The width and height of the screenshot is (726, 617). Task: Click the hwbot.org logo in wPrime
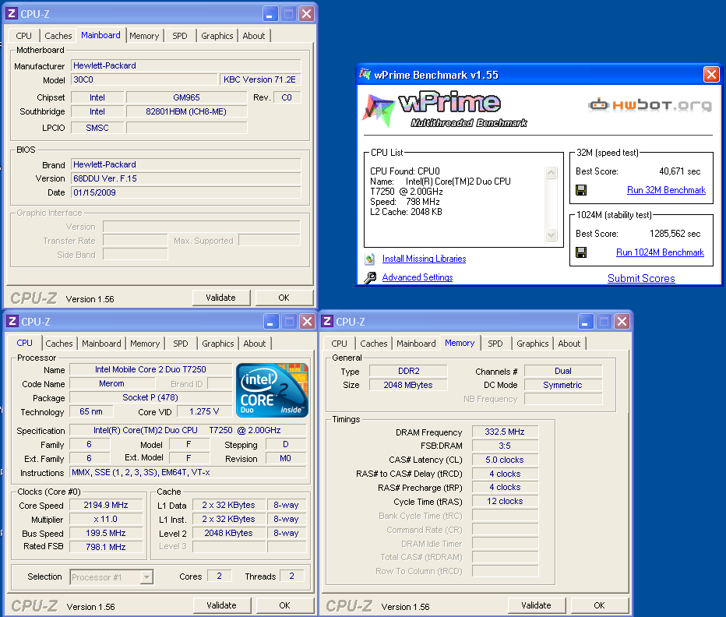(x=650, y=105)
